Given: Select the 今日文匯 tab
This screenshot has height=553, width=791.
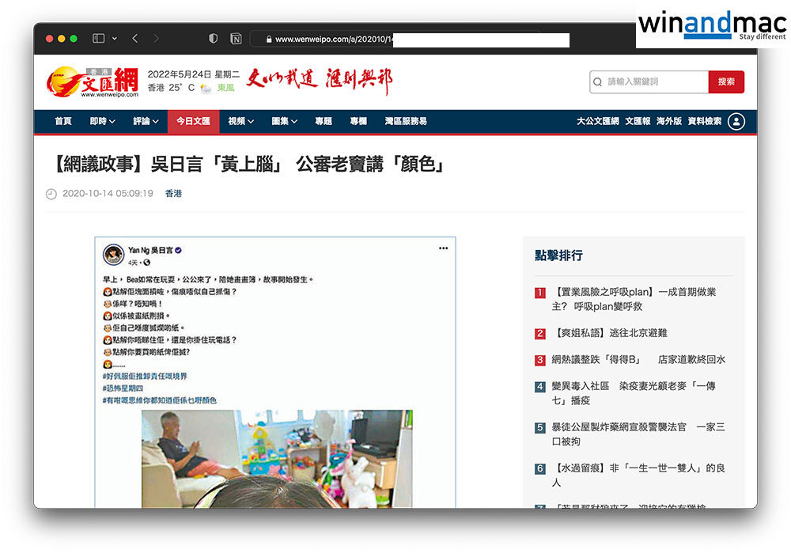Looking at the screenshot, I should coord(193,121).
